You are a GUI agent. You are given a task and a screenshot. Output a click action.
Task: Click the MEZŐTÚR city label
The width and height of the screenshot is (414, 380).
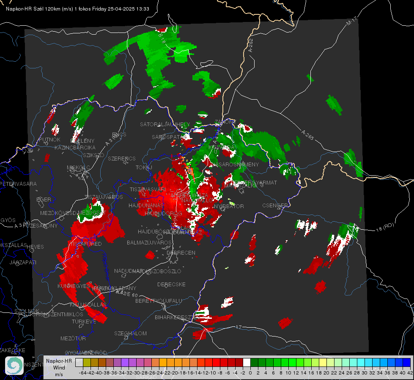(x=73, y=338)
